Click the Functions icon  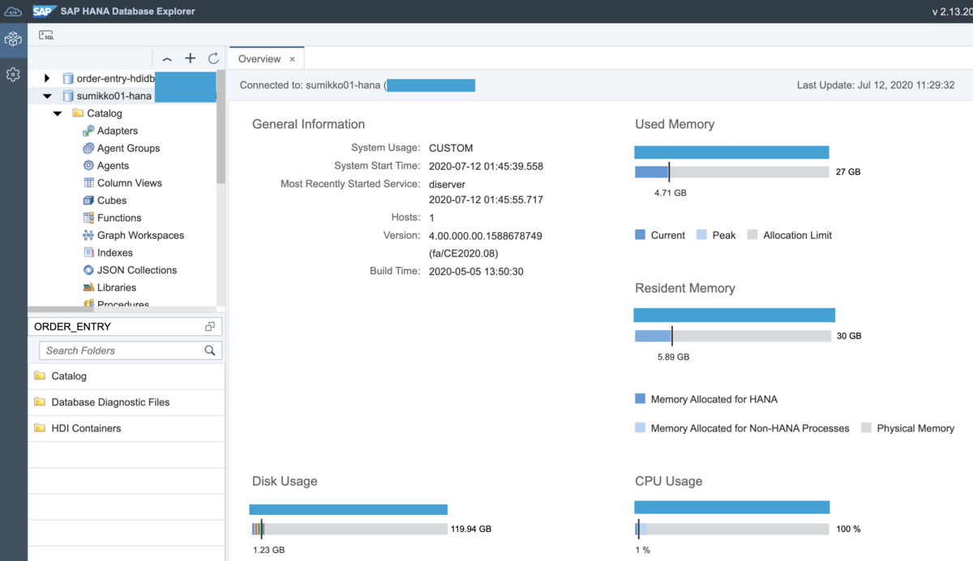(x=88, y=218)
